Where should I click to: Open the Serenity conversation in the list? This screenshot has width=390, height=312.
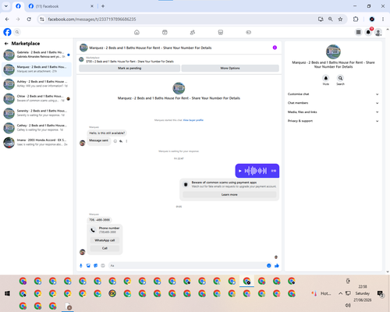tap(37, 113)
